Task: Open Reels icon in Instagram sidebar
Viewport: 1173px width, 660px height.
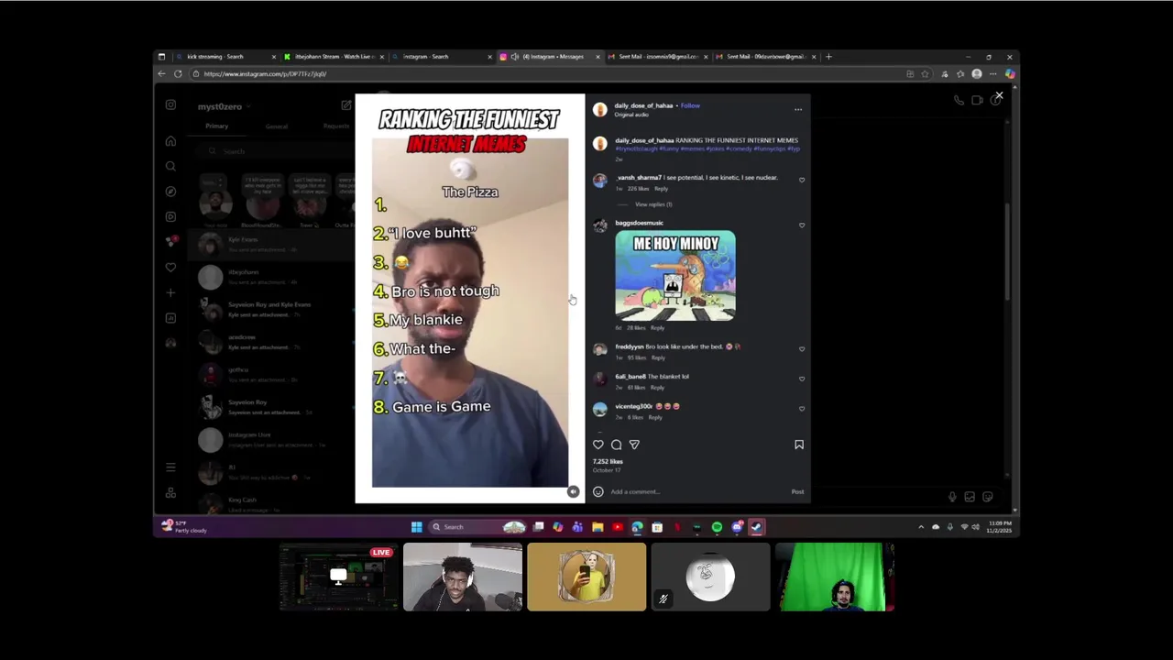Action: tap(170, 216)
